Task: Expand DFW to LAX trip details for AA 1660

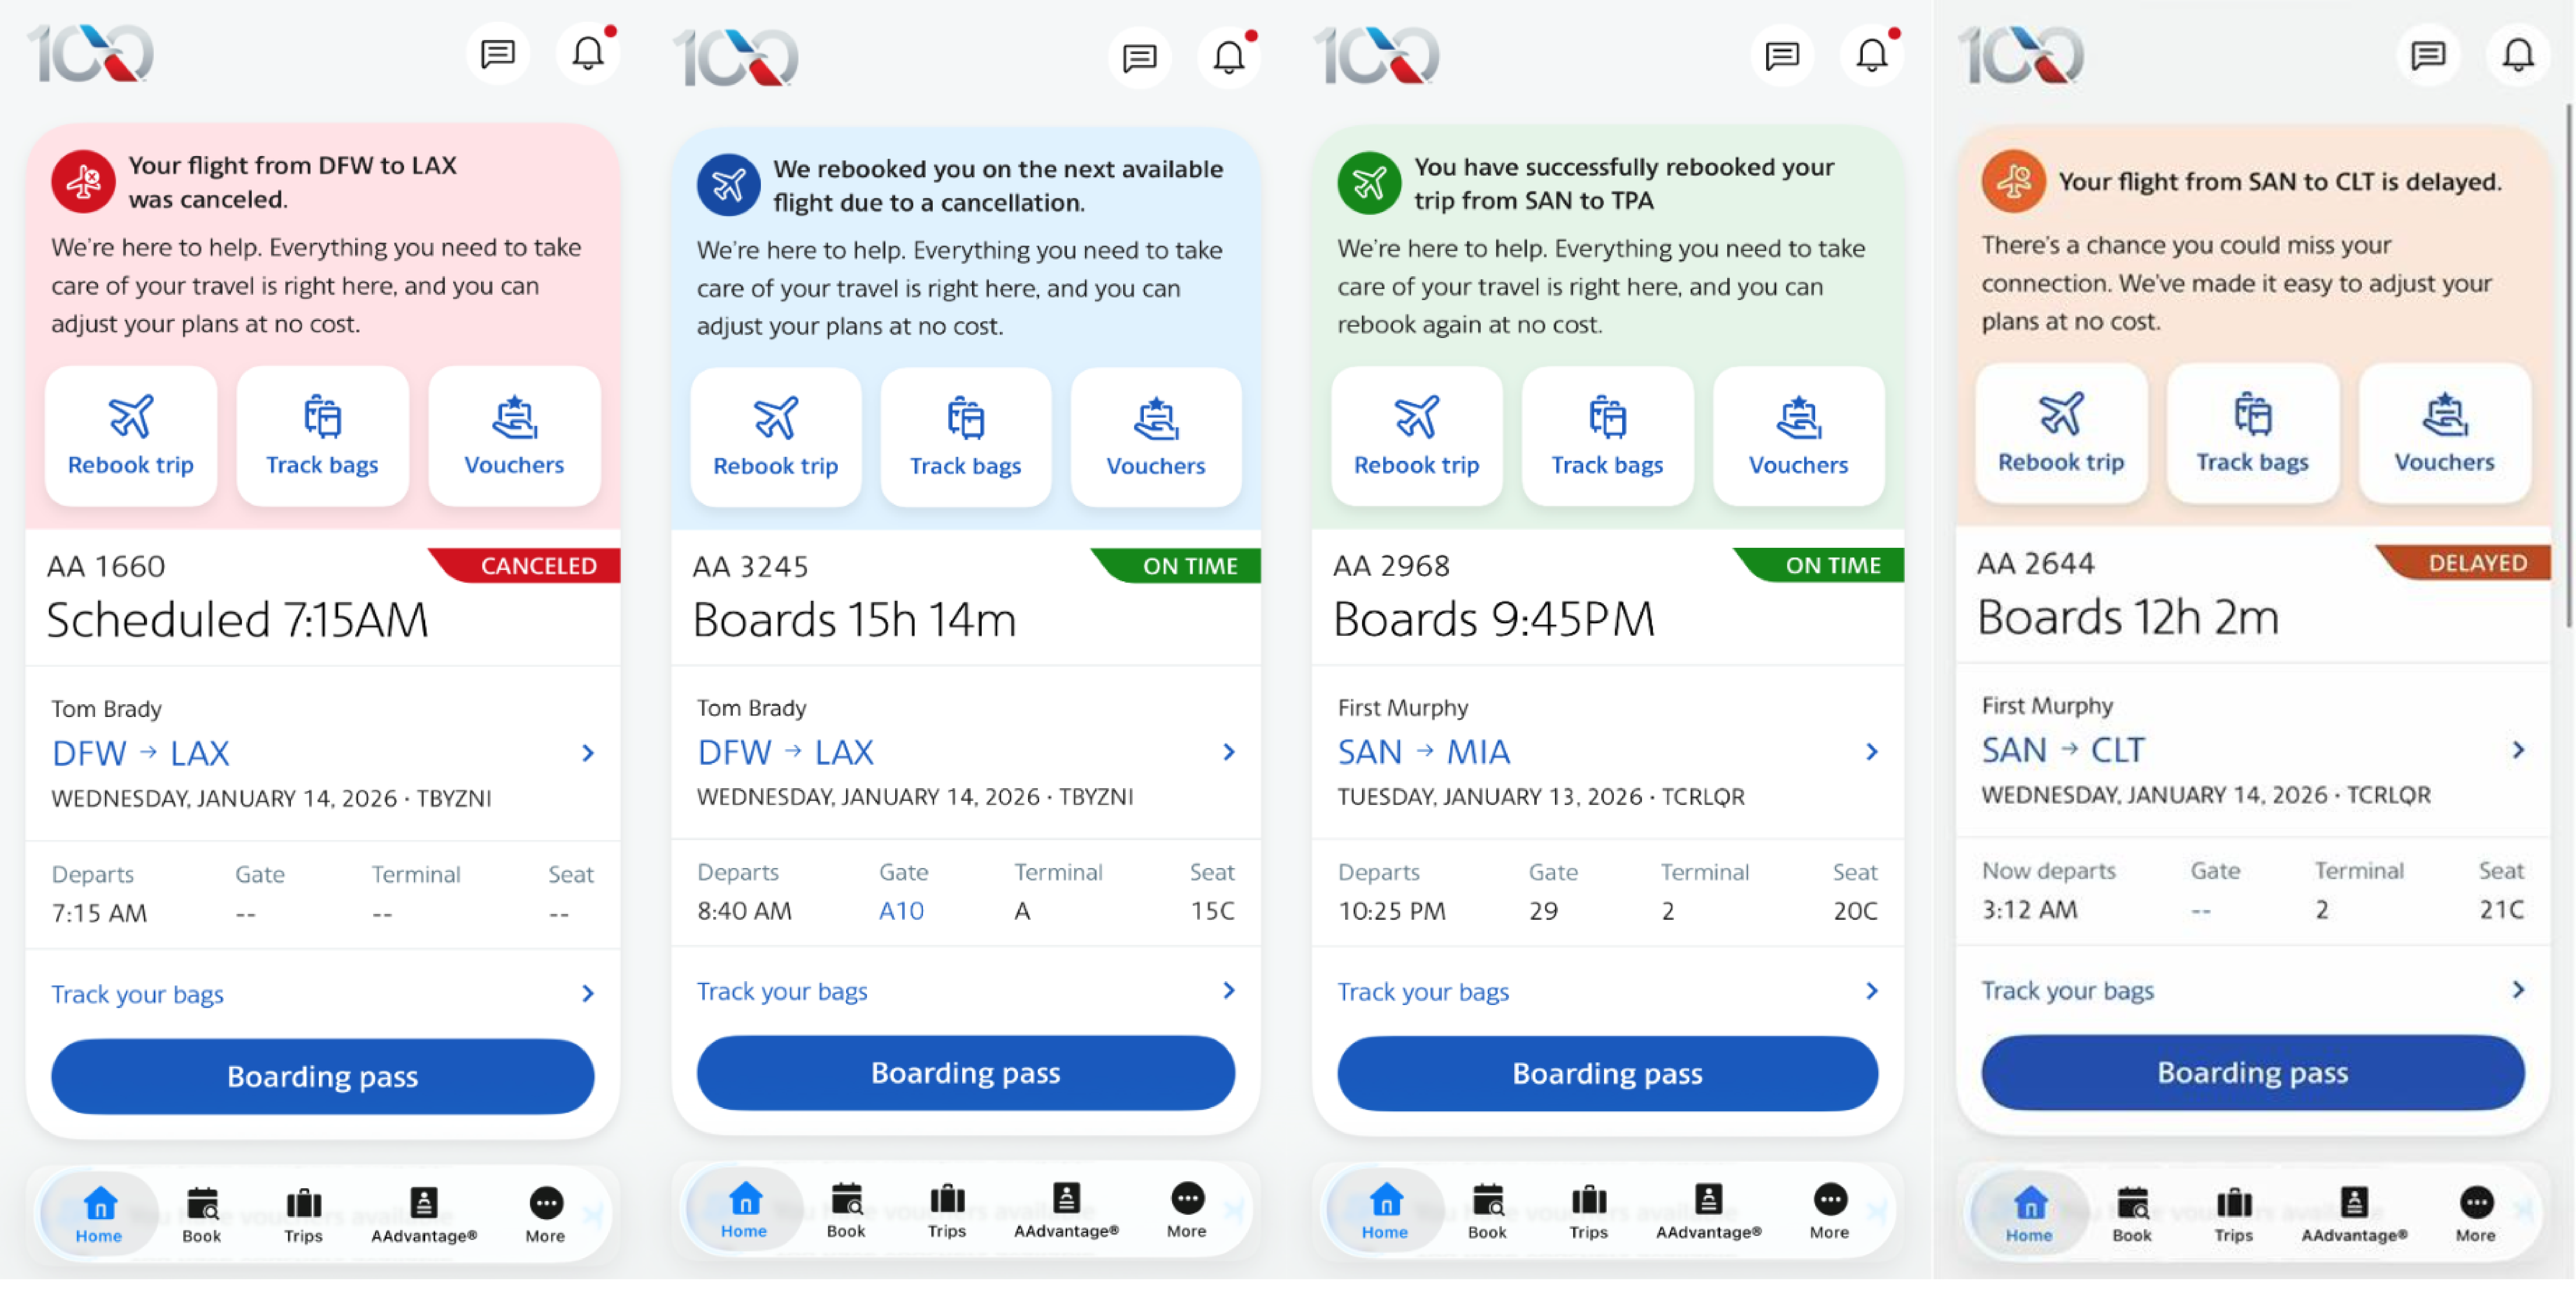Action: pos(588,753)
